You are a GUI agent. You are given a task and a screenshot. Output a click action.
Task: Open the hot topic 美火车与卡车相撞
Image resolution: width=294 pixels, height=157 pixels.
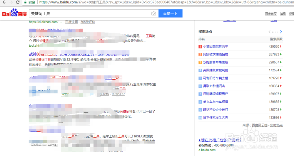216,102
